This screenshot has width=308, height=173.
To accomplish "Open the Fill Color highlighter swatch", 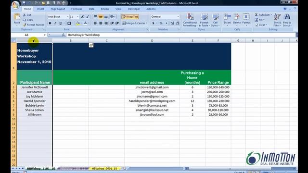I will coord(78,24).
